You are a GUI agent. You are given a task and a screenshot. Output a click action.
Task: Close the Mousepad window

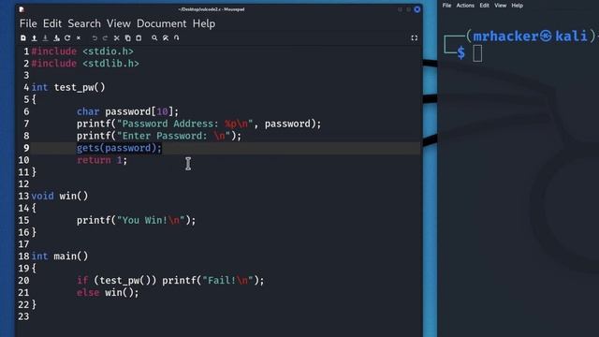[x=417, y=9]
